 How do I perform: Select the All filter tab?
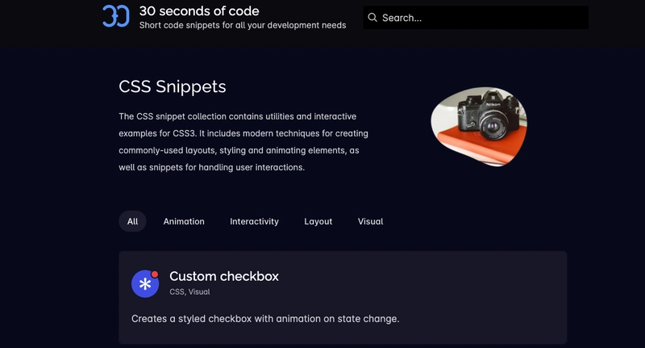click(132, 221)
